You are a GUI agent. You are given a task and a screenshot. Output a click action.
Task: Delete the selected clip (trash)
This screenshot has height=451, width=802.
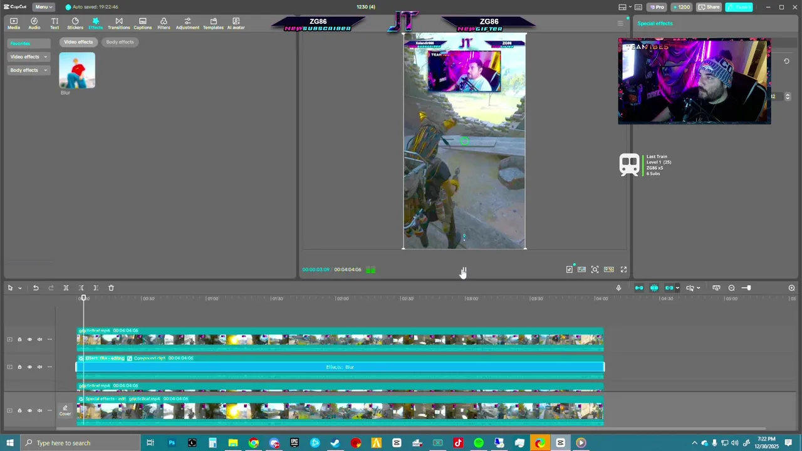coord(111,288)
